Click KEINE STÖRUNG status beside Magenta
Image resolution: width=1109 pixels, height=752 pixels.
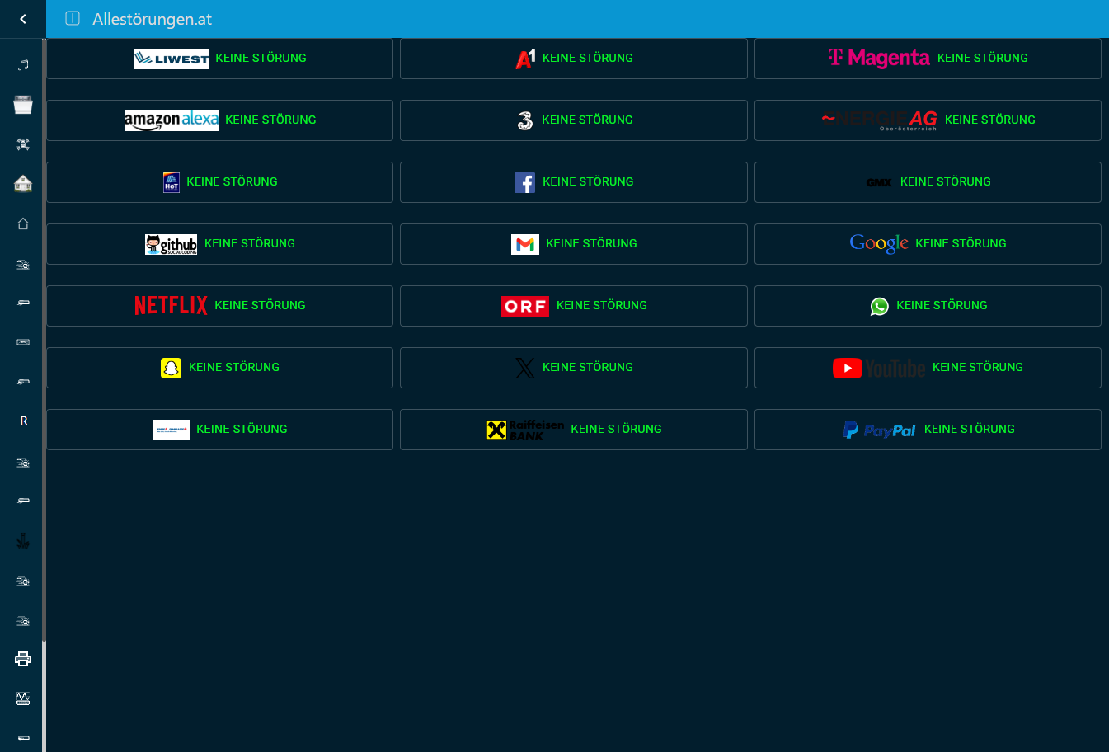pos(983,58)
